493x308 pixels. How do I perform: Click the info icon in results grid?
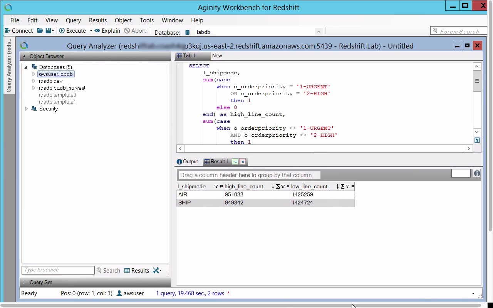[x=477, y=174]
